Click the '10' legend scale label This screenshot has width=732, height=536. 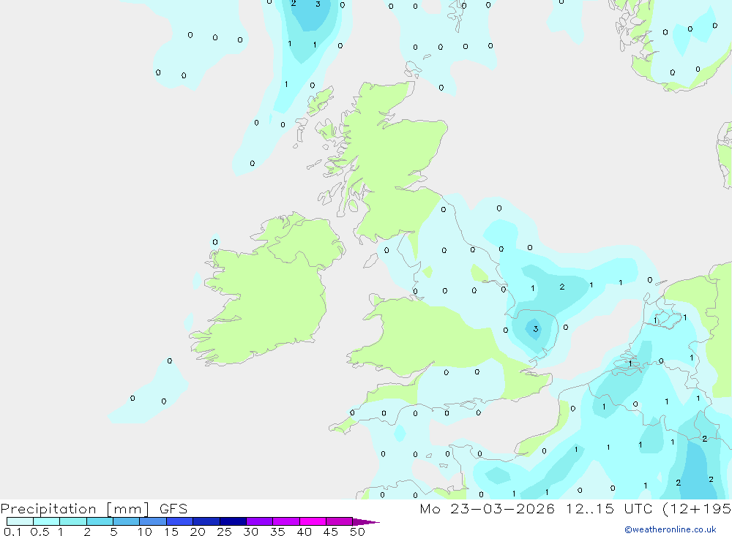(x=145, y=532)
